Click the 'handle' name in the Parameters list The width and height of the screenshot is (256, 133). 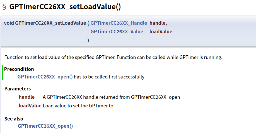pyautogui.click(x=26, y=97)
